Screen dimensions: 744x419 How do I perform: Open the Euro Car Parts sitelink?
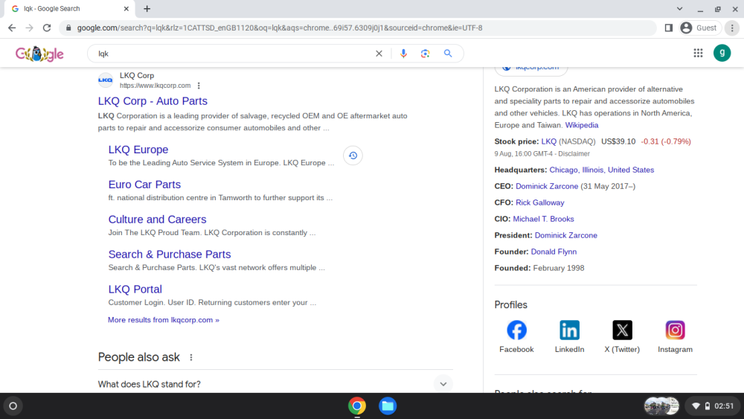[x=144, y=185]
